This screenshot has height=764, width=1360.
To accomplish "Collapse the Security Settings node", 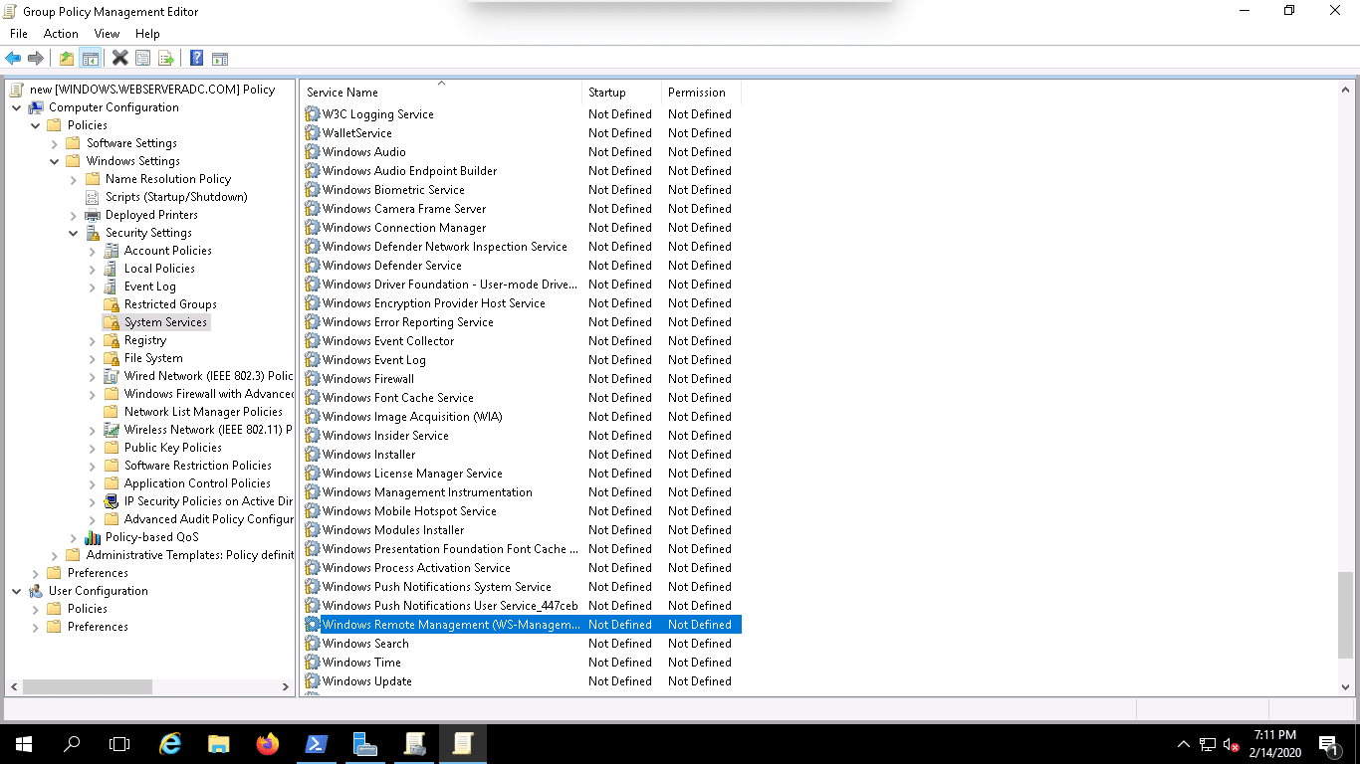I will tap(74, 233).
